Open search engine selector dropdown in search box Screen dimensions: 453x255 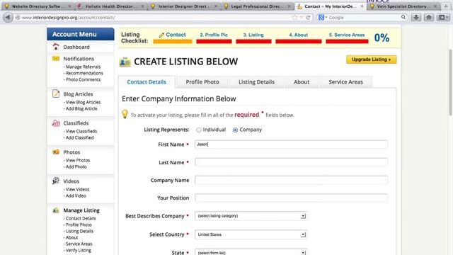pos(323,17)
